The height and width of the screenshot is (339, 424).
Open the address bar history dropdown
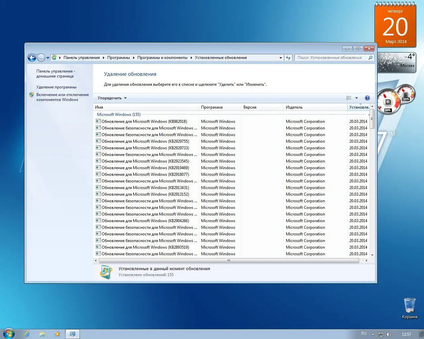pos(281,58)
